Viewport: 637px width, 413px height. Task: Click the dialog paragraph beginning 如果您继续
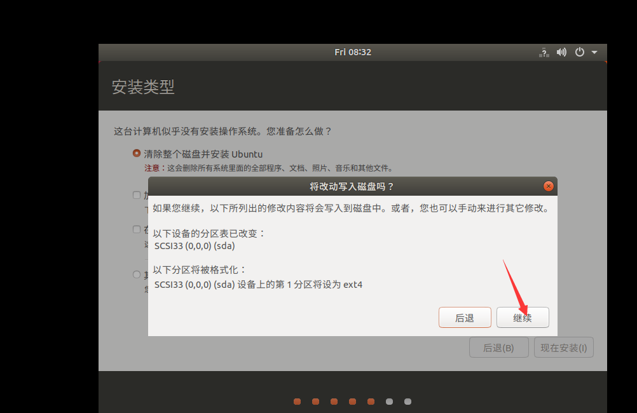pyautogui.click(x=352, y=208)
